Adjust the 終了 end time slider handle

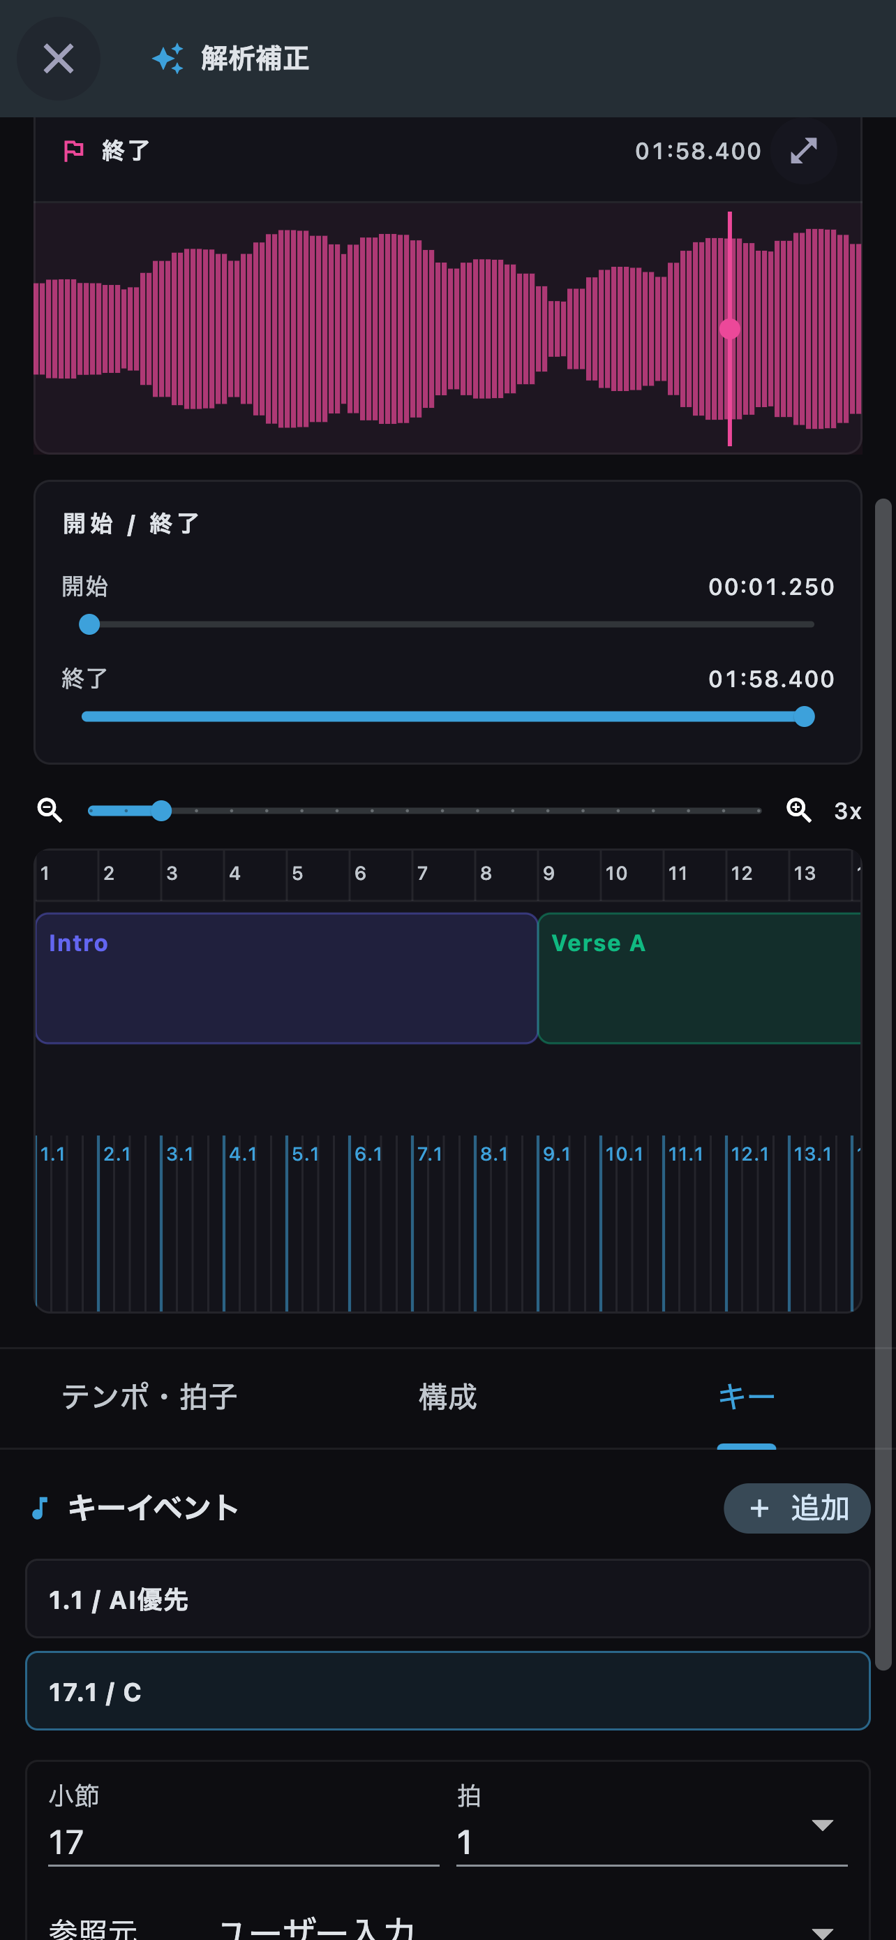pos(804,717)
